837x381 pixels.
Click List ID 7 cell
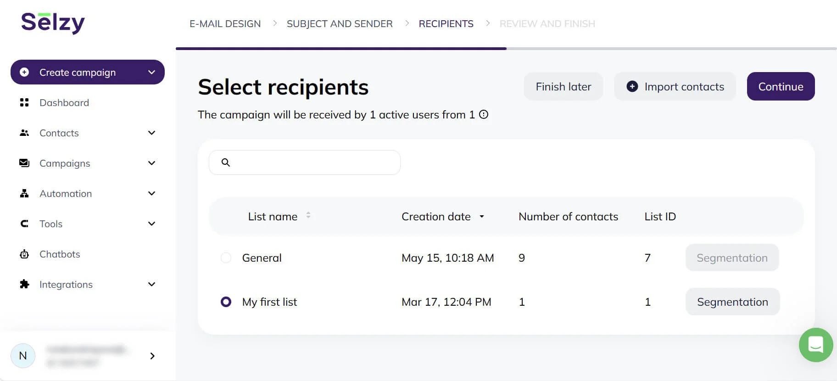point(647,258)
